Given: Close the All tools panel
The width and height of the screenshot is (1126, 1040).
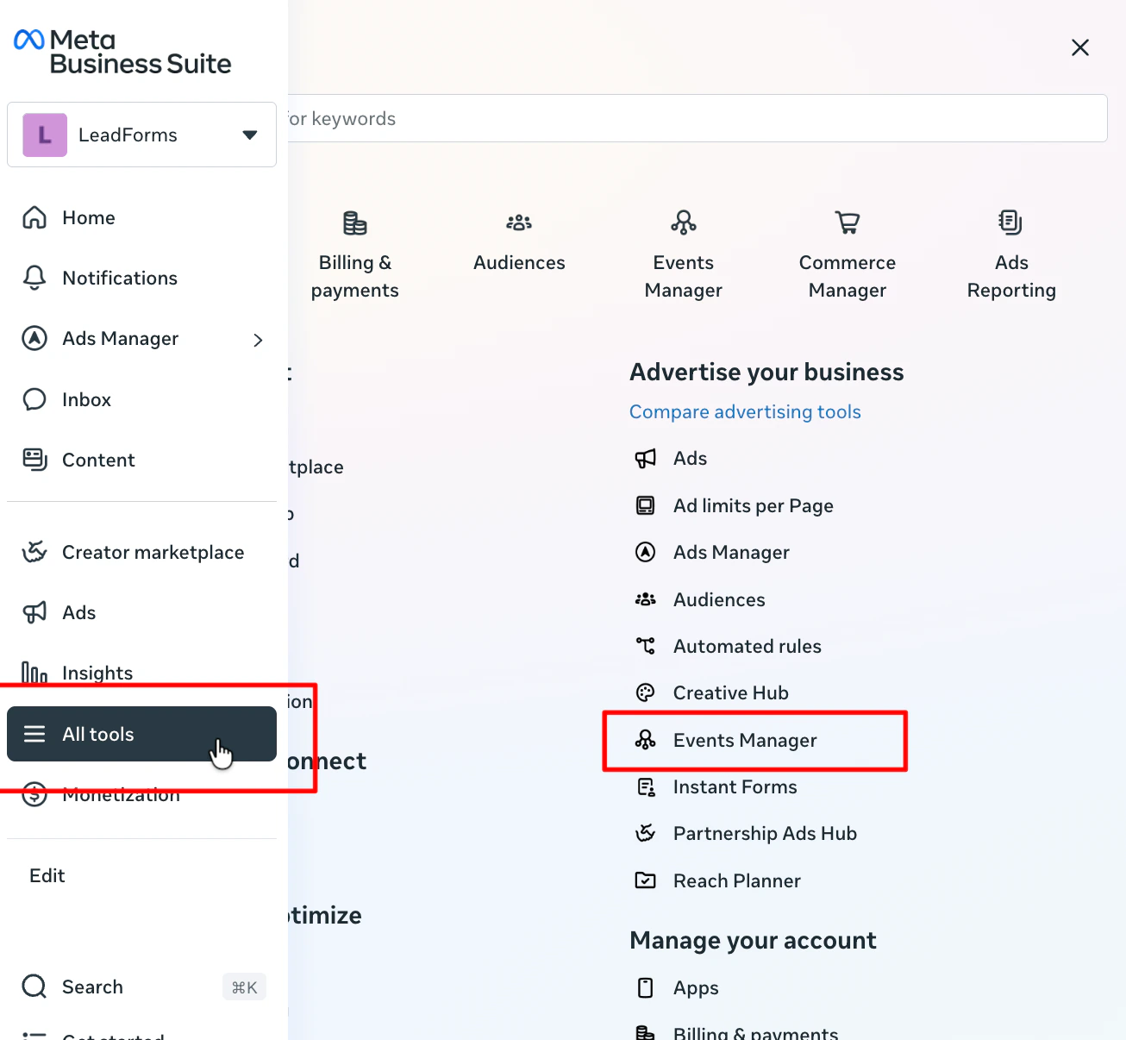Looking at the screenshot, I should tap(1080, 47).
